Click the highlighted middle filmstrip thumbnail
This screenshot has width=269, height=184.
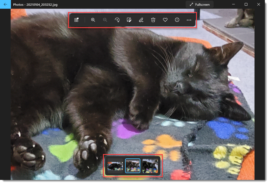click(133, 165)
